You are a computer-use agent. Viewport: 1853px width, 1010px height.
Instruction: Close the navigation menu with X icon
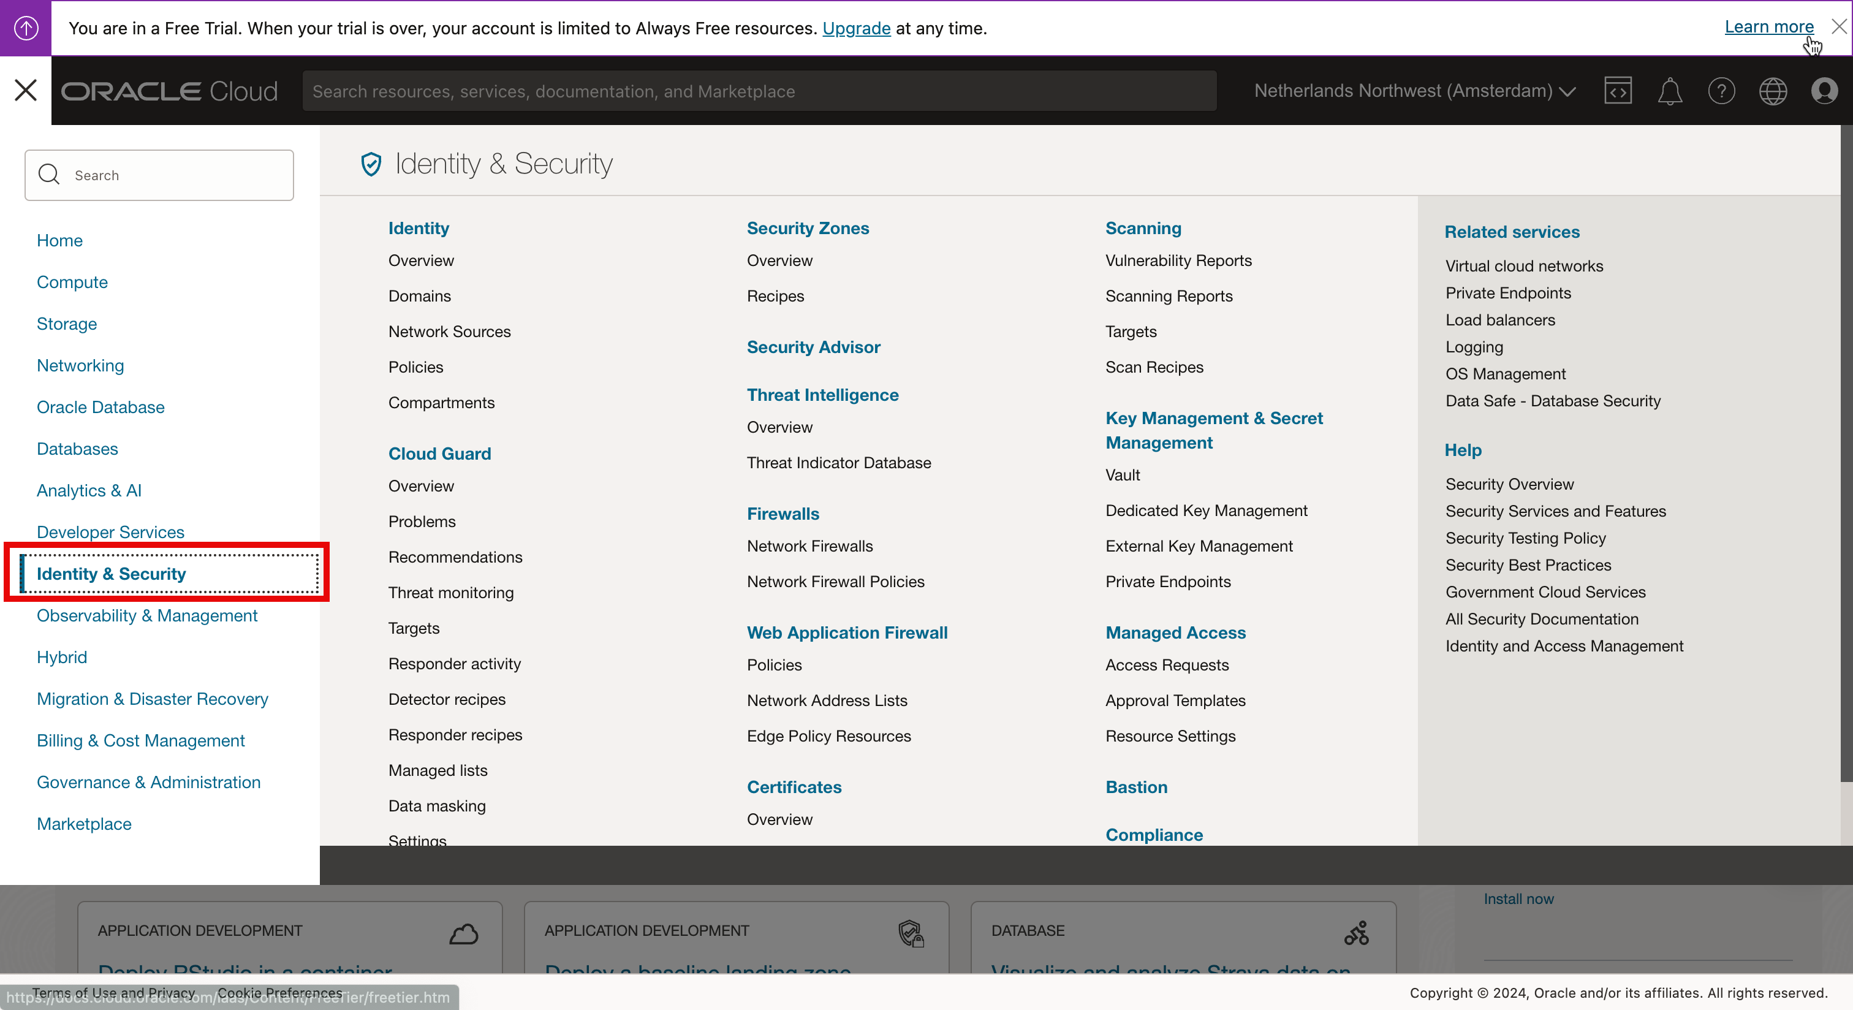(26, 91)
